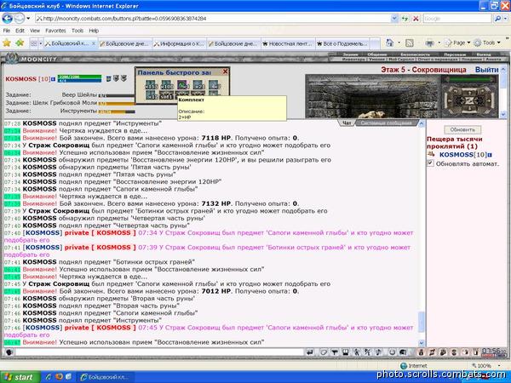Click the chat message input field
The height and width of the screenshot is (383, 511).
pos(159,352)
